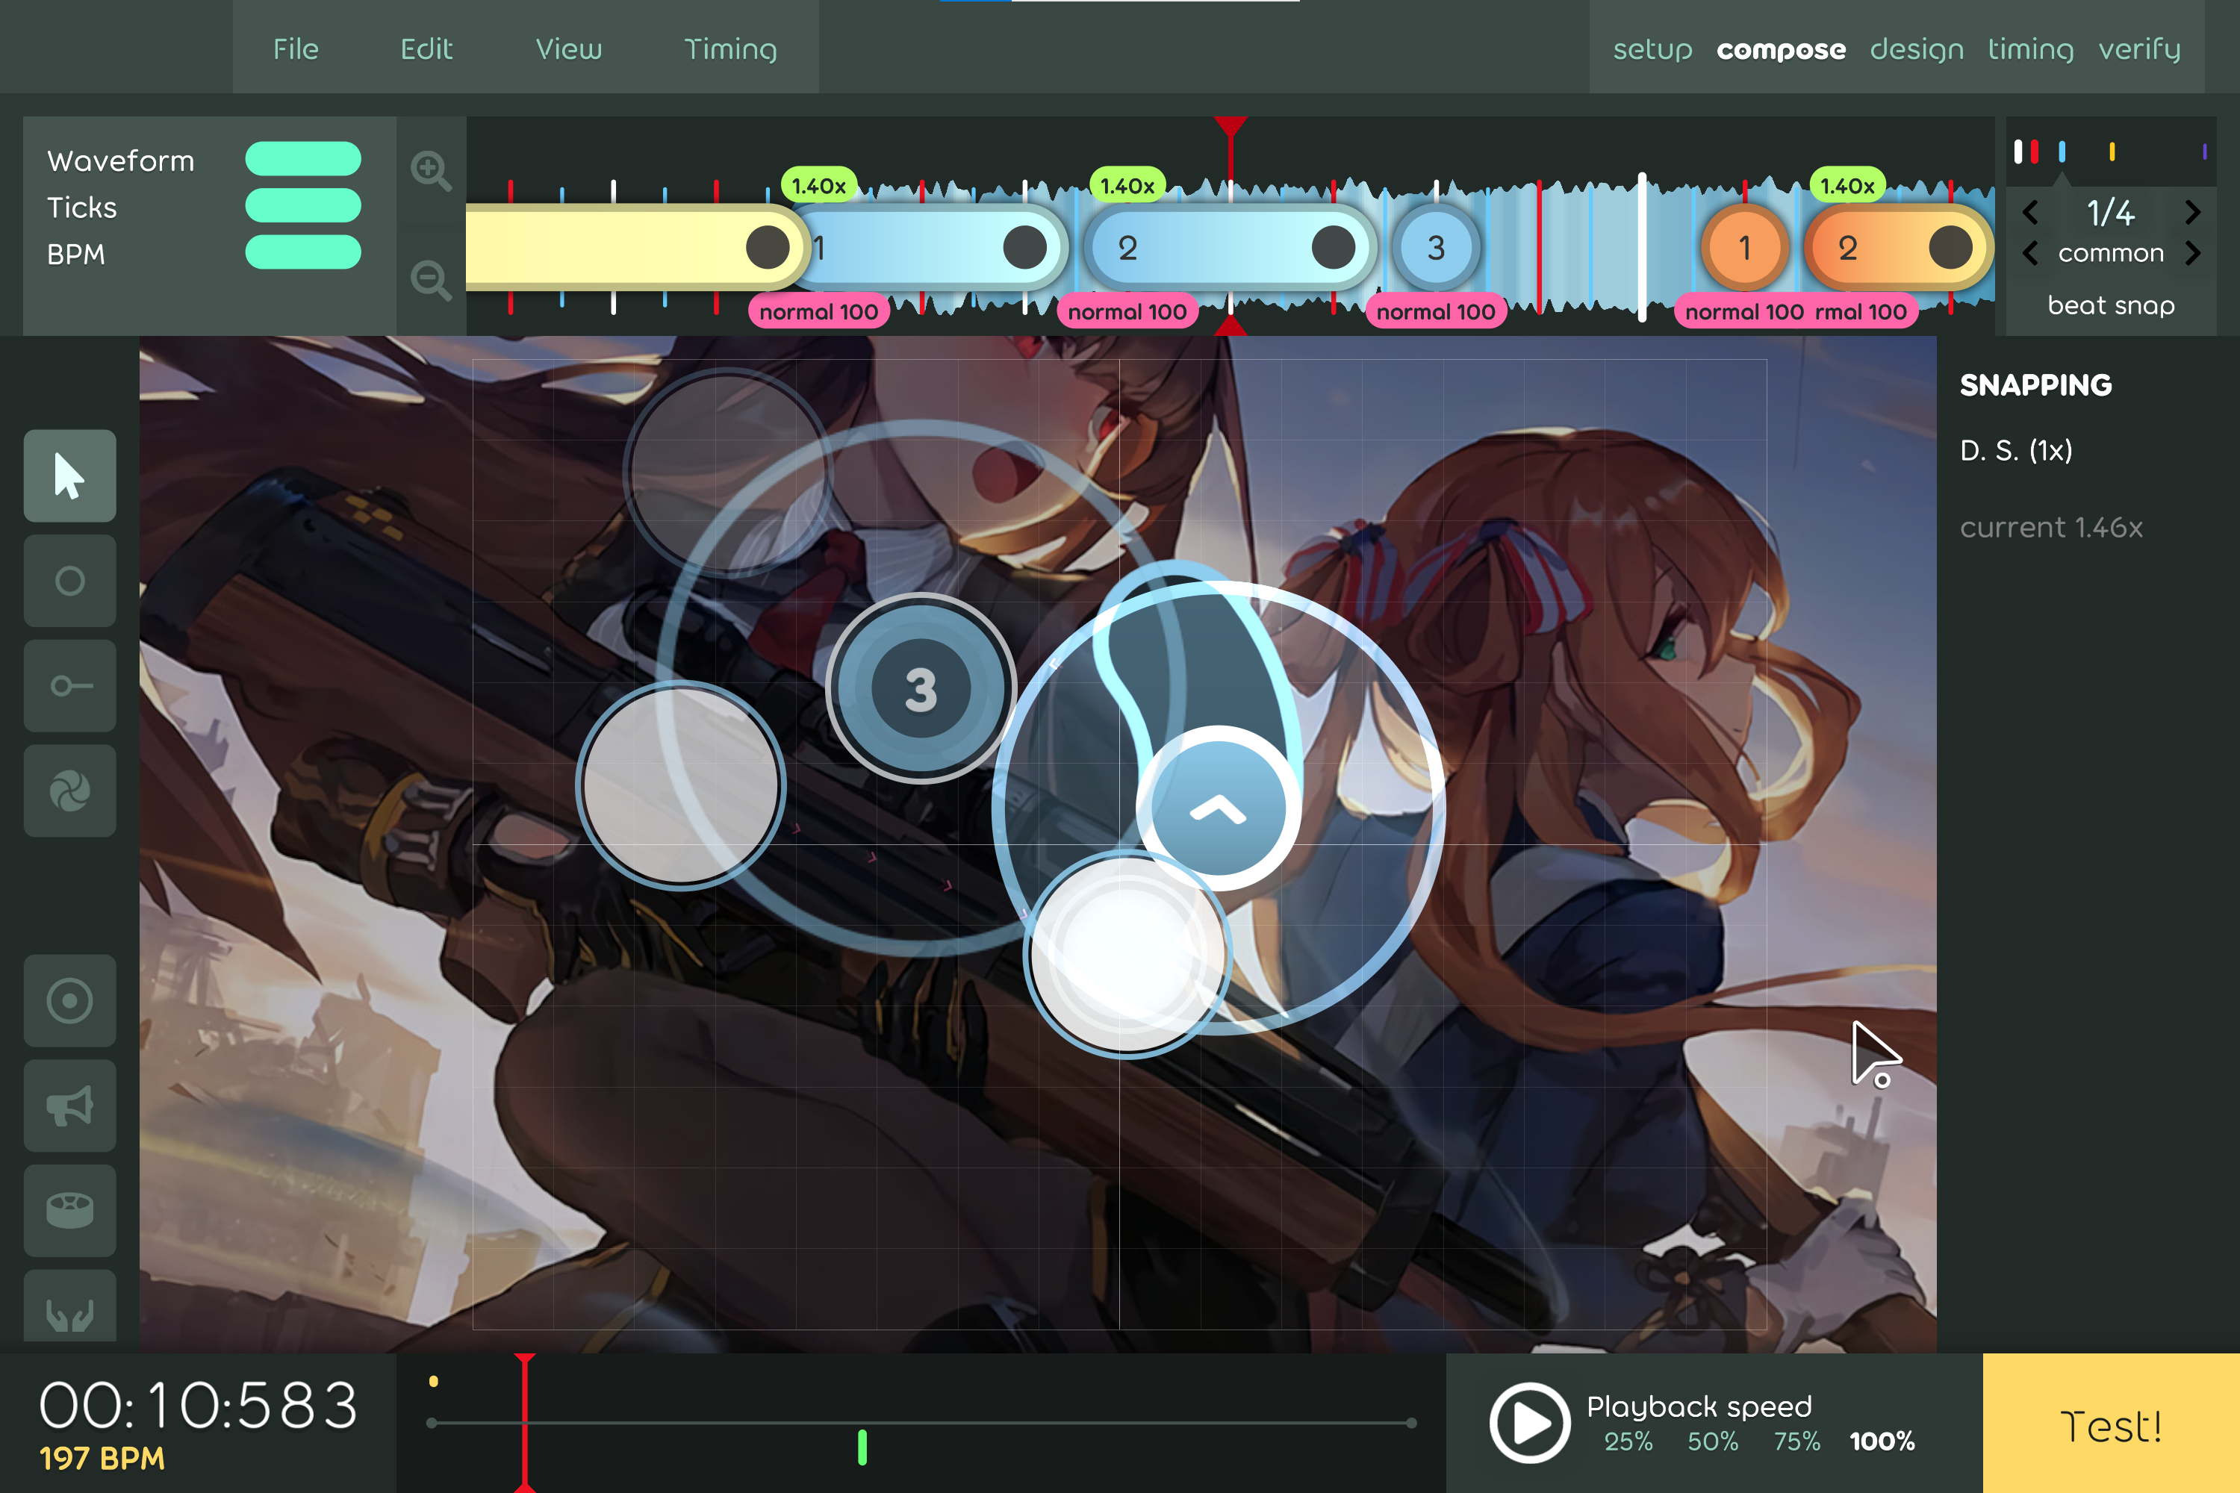Toggle the Waveform display switch
Image resolution: width=2240 pixels, height=1493 pixels.
pos(303,159)
